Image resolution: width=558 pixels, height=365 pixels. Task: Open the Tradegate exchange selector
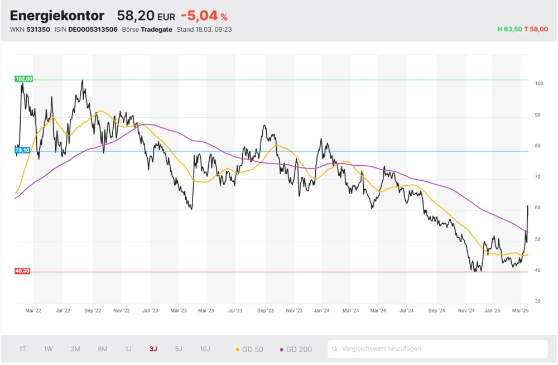tap(156, 30)
